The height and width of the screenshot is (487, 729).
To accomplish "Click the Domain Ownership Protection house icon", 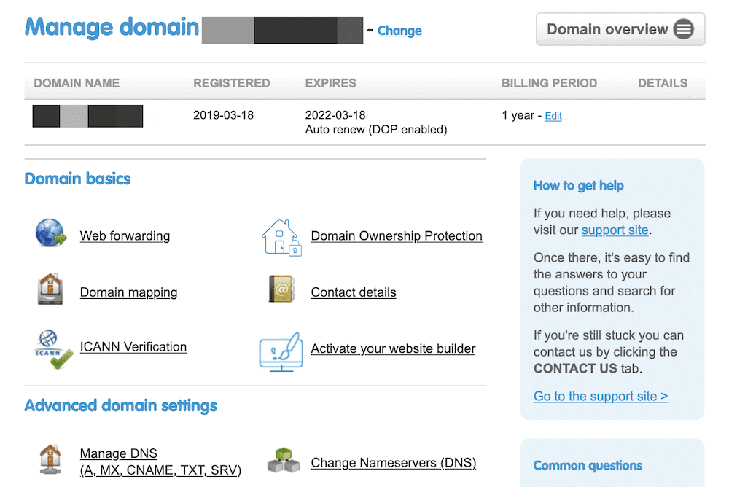I will 281,236.
